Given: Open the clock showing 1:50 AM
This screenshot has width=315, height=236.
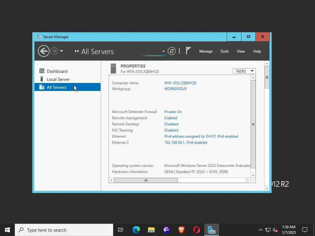Looking at the screenshot, I should [x=289, y=230].
